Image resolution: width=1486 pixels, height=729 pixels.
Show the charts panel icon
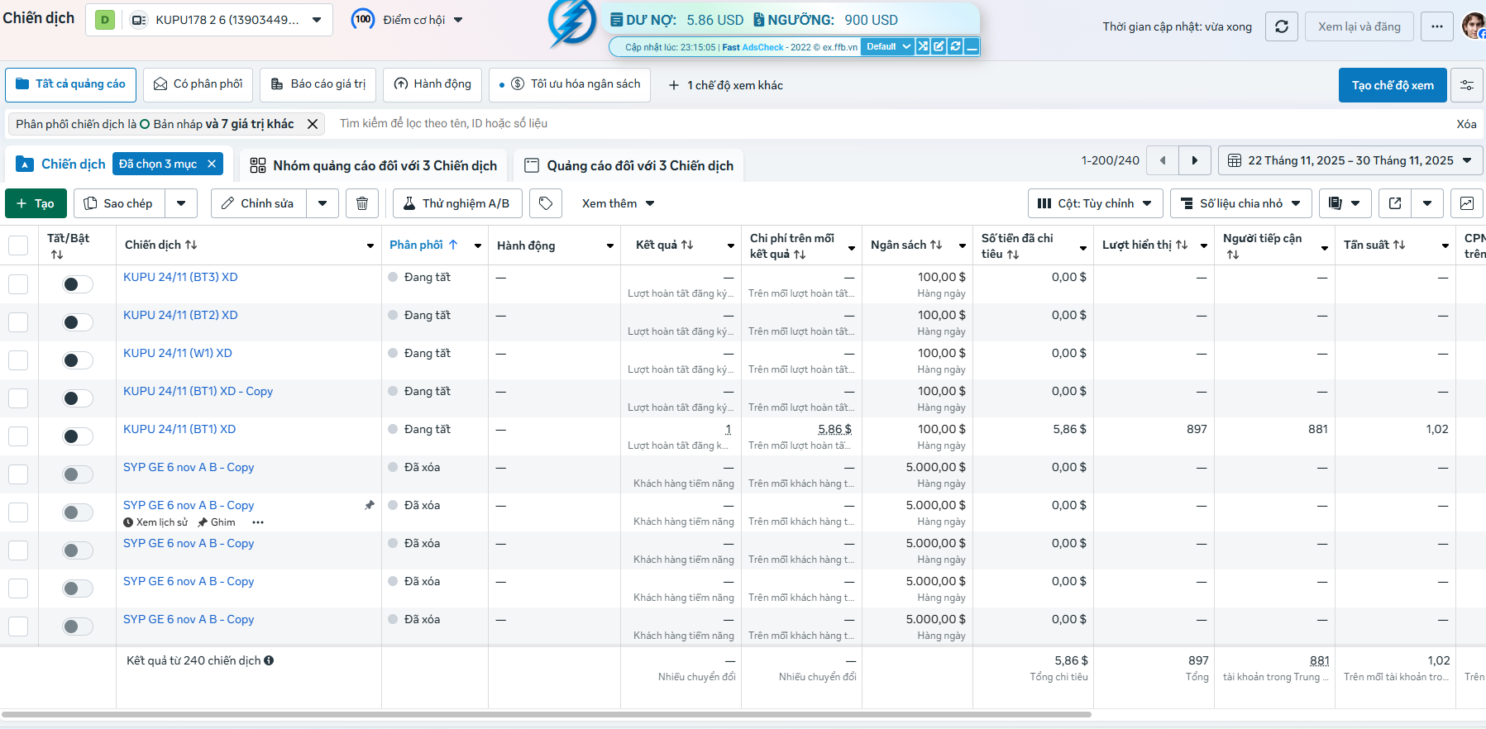click(x=1467, y=203)
